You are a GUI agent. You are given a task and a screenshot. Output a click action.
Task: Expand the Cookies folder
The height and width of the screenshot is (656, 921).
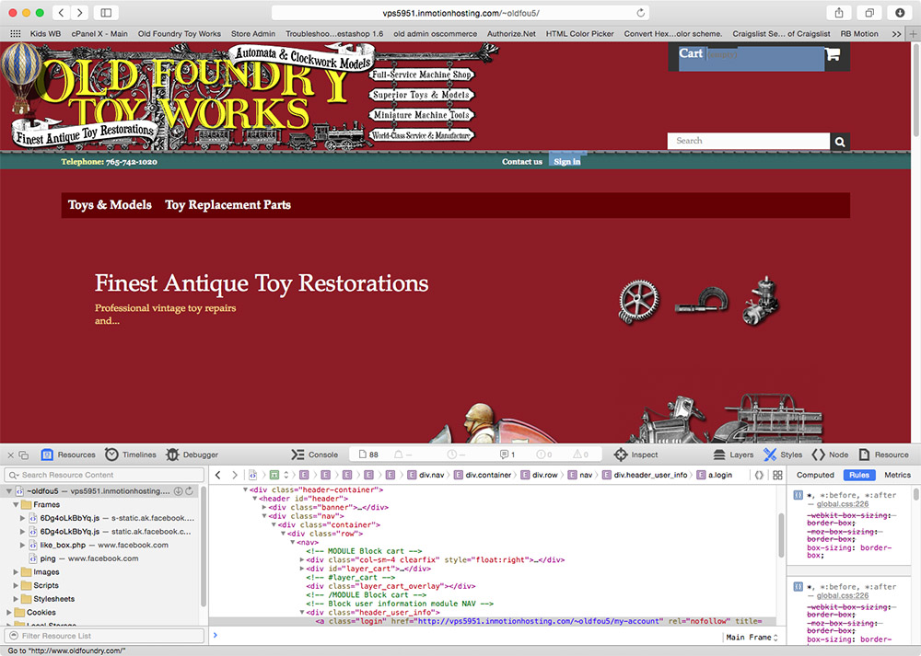[x=9, y=613]
